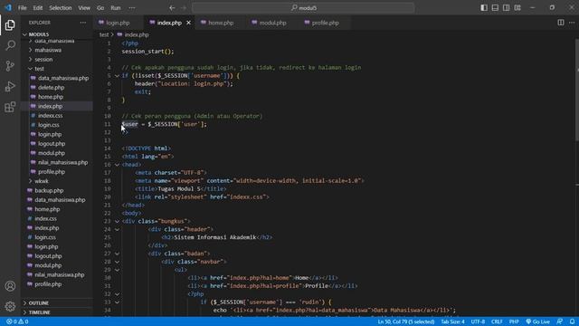Open the Edit menu
Screen dimensions: 579x326
38,8
